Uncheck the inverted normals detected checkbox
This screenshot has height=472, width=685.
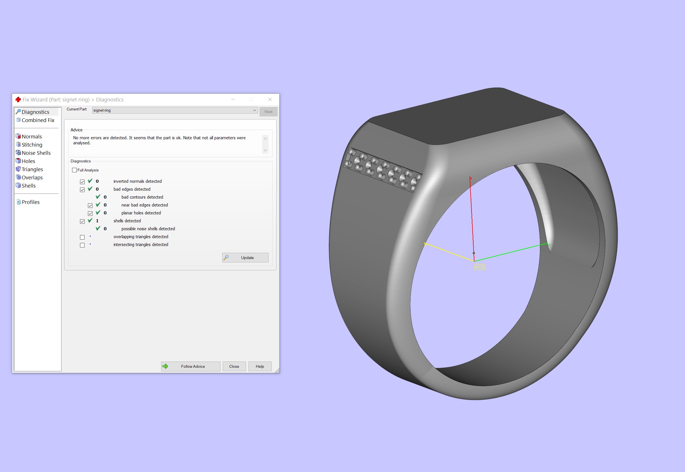[x=82, y=182]
